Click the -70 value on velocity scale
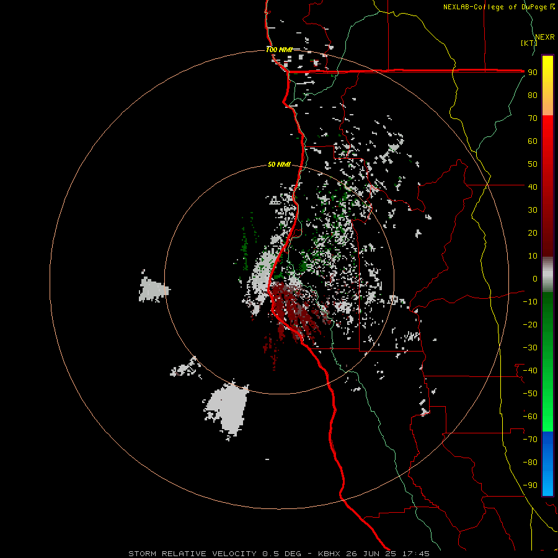 [530, 440]
